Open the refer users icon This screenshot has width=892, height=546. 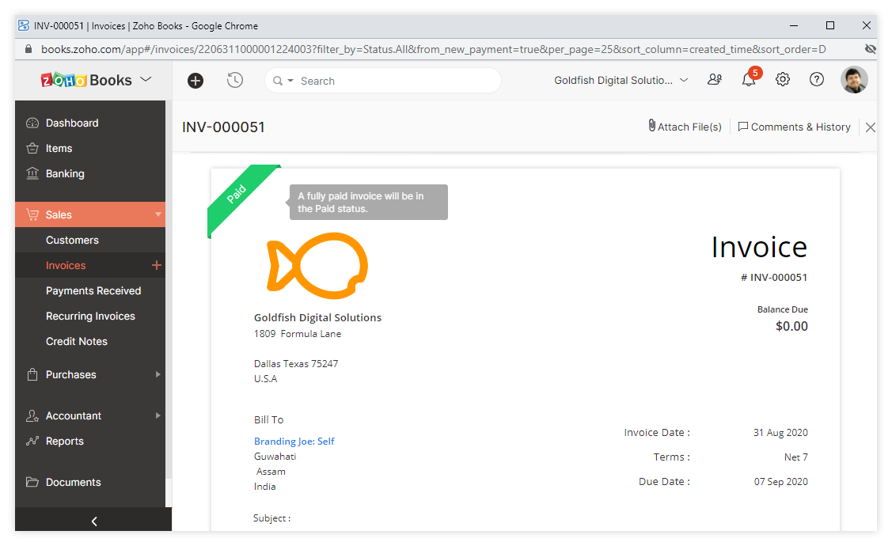[x=715, y=80]
